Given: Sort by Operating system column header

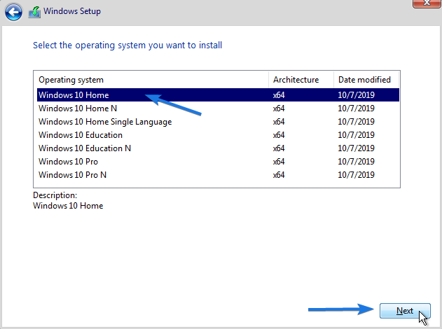Looking at the screenshot, I should click(151, 80).
